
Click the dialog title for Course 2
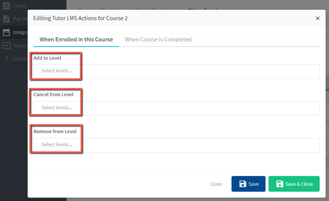pyautogui.click(x=80, y=18)
